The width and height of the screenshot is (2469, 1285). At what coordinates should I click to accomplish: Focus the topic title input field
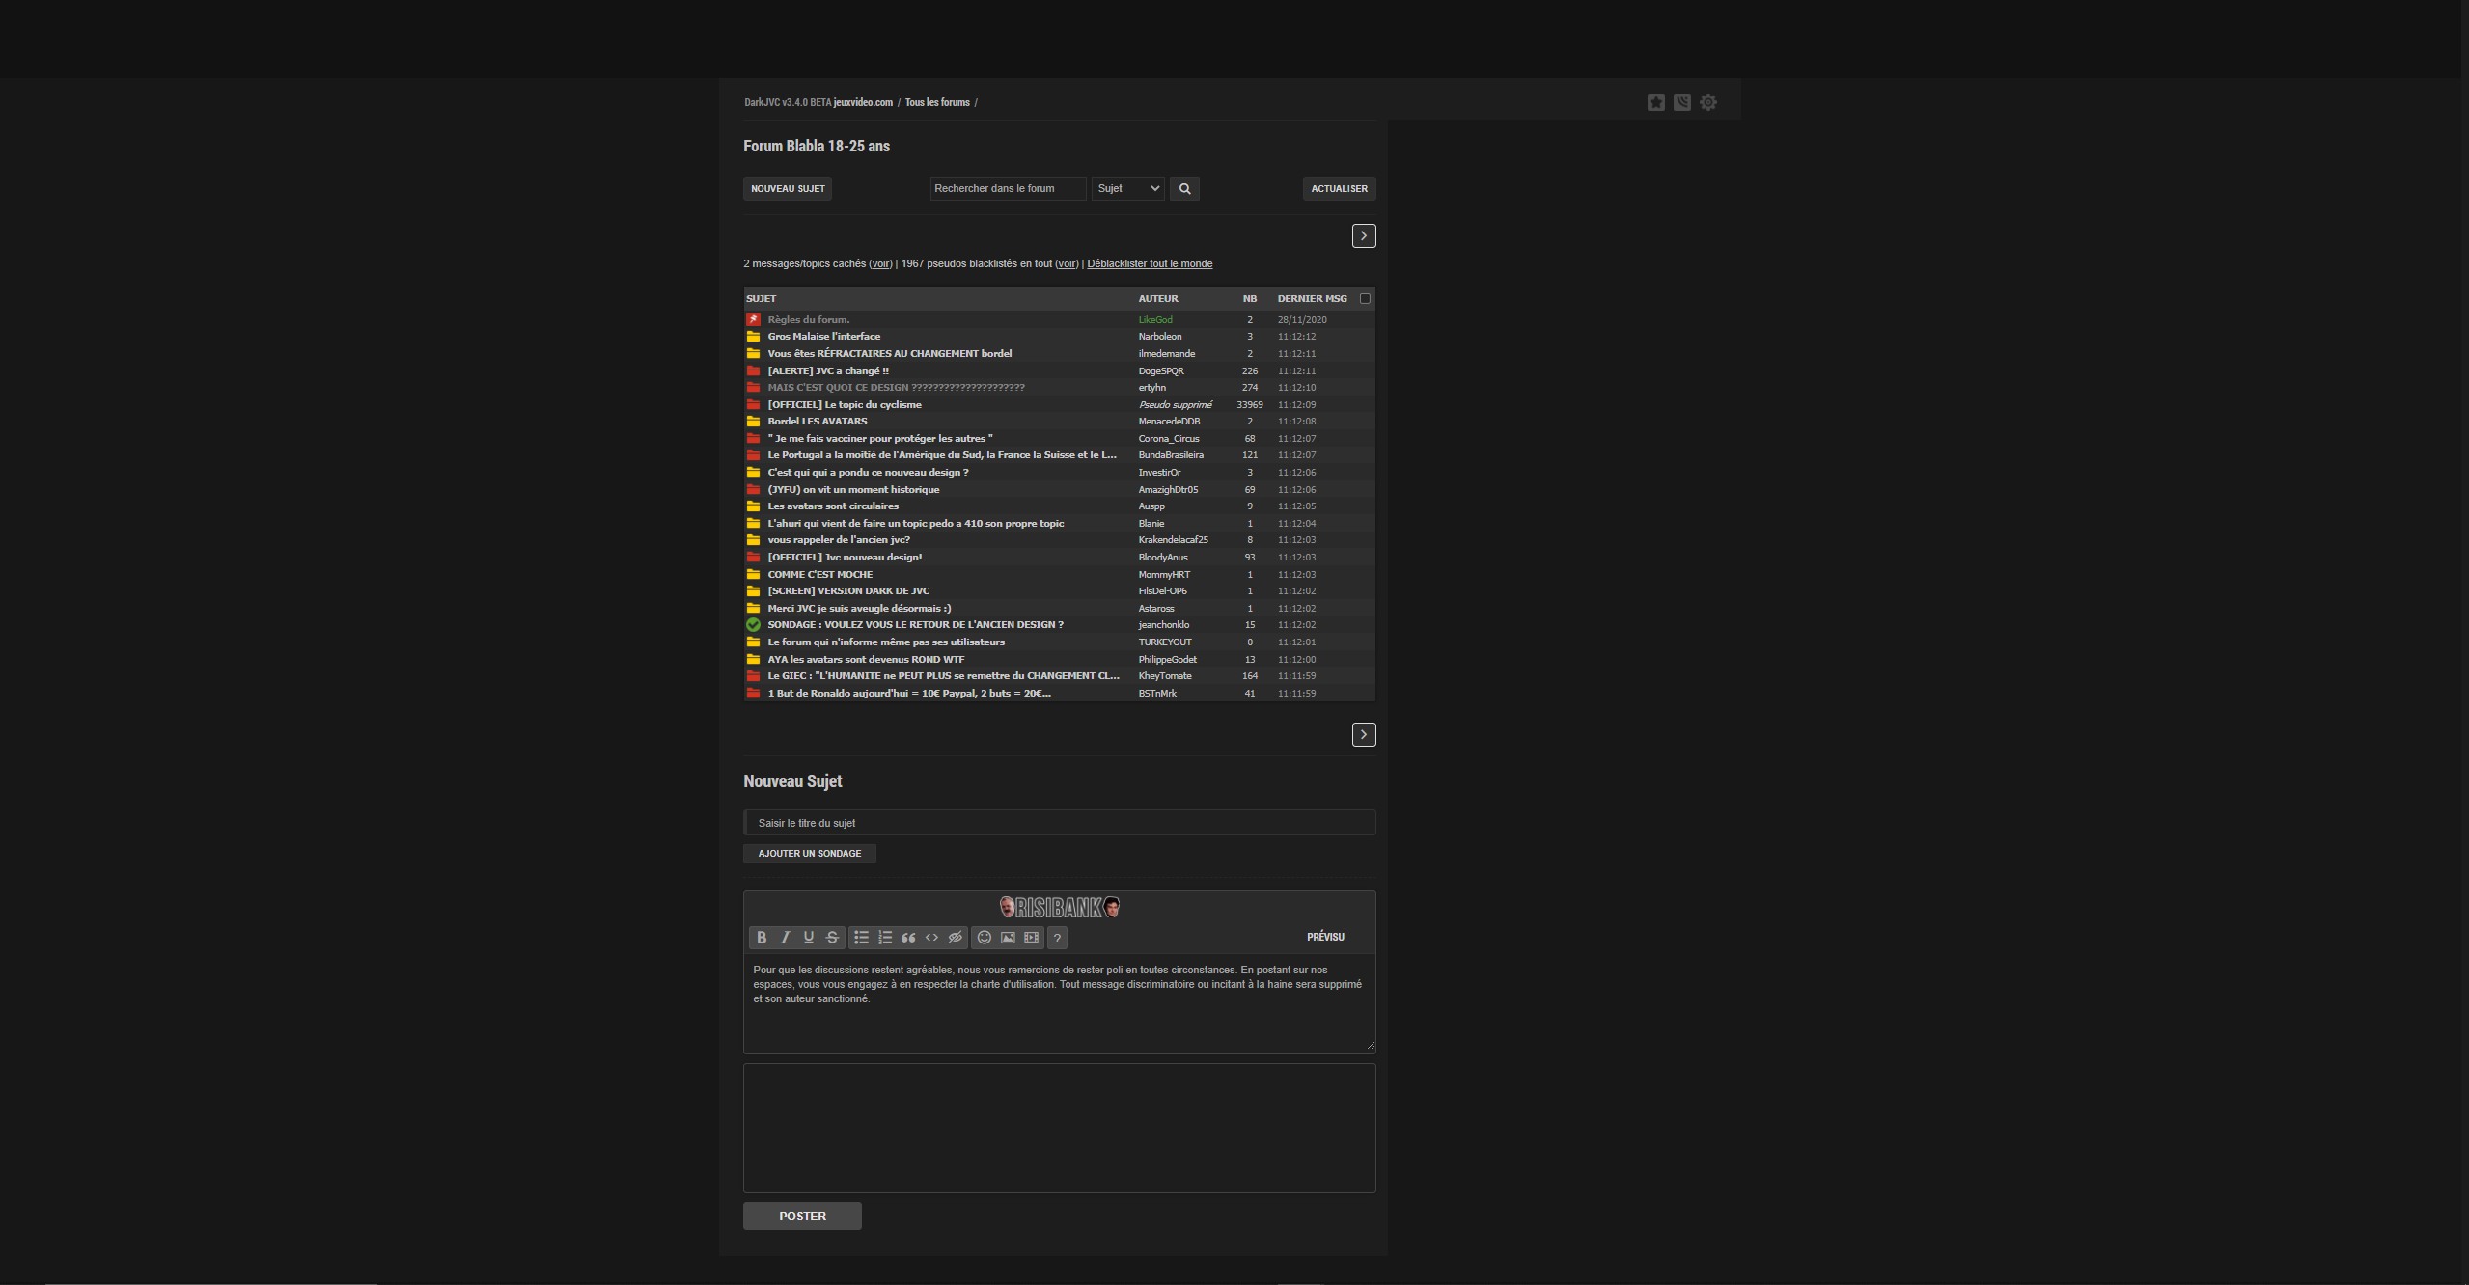coord(1059,823)
